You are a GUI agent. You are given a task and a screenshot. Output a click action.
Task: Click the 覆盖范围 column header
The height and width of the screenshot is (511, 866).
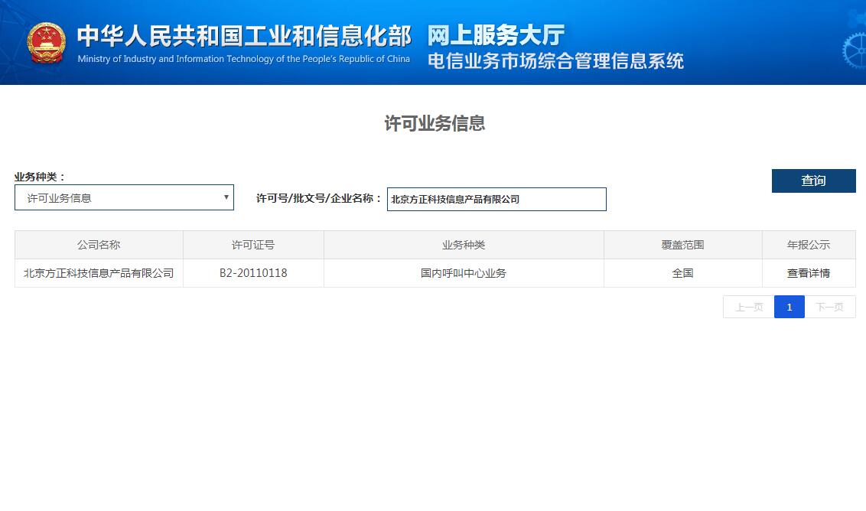683,245
